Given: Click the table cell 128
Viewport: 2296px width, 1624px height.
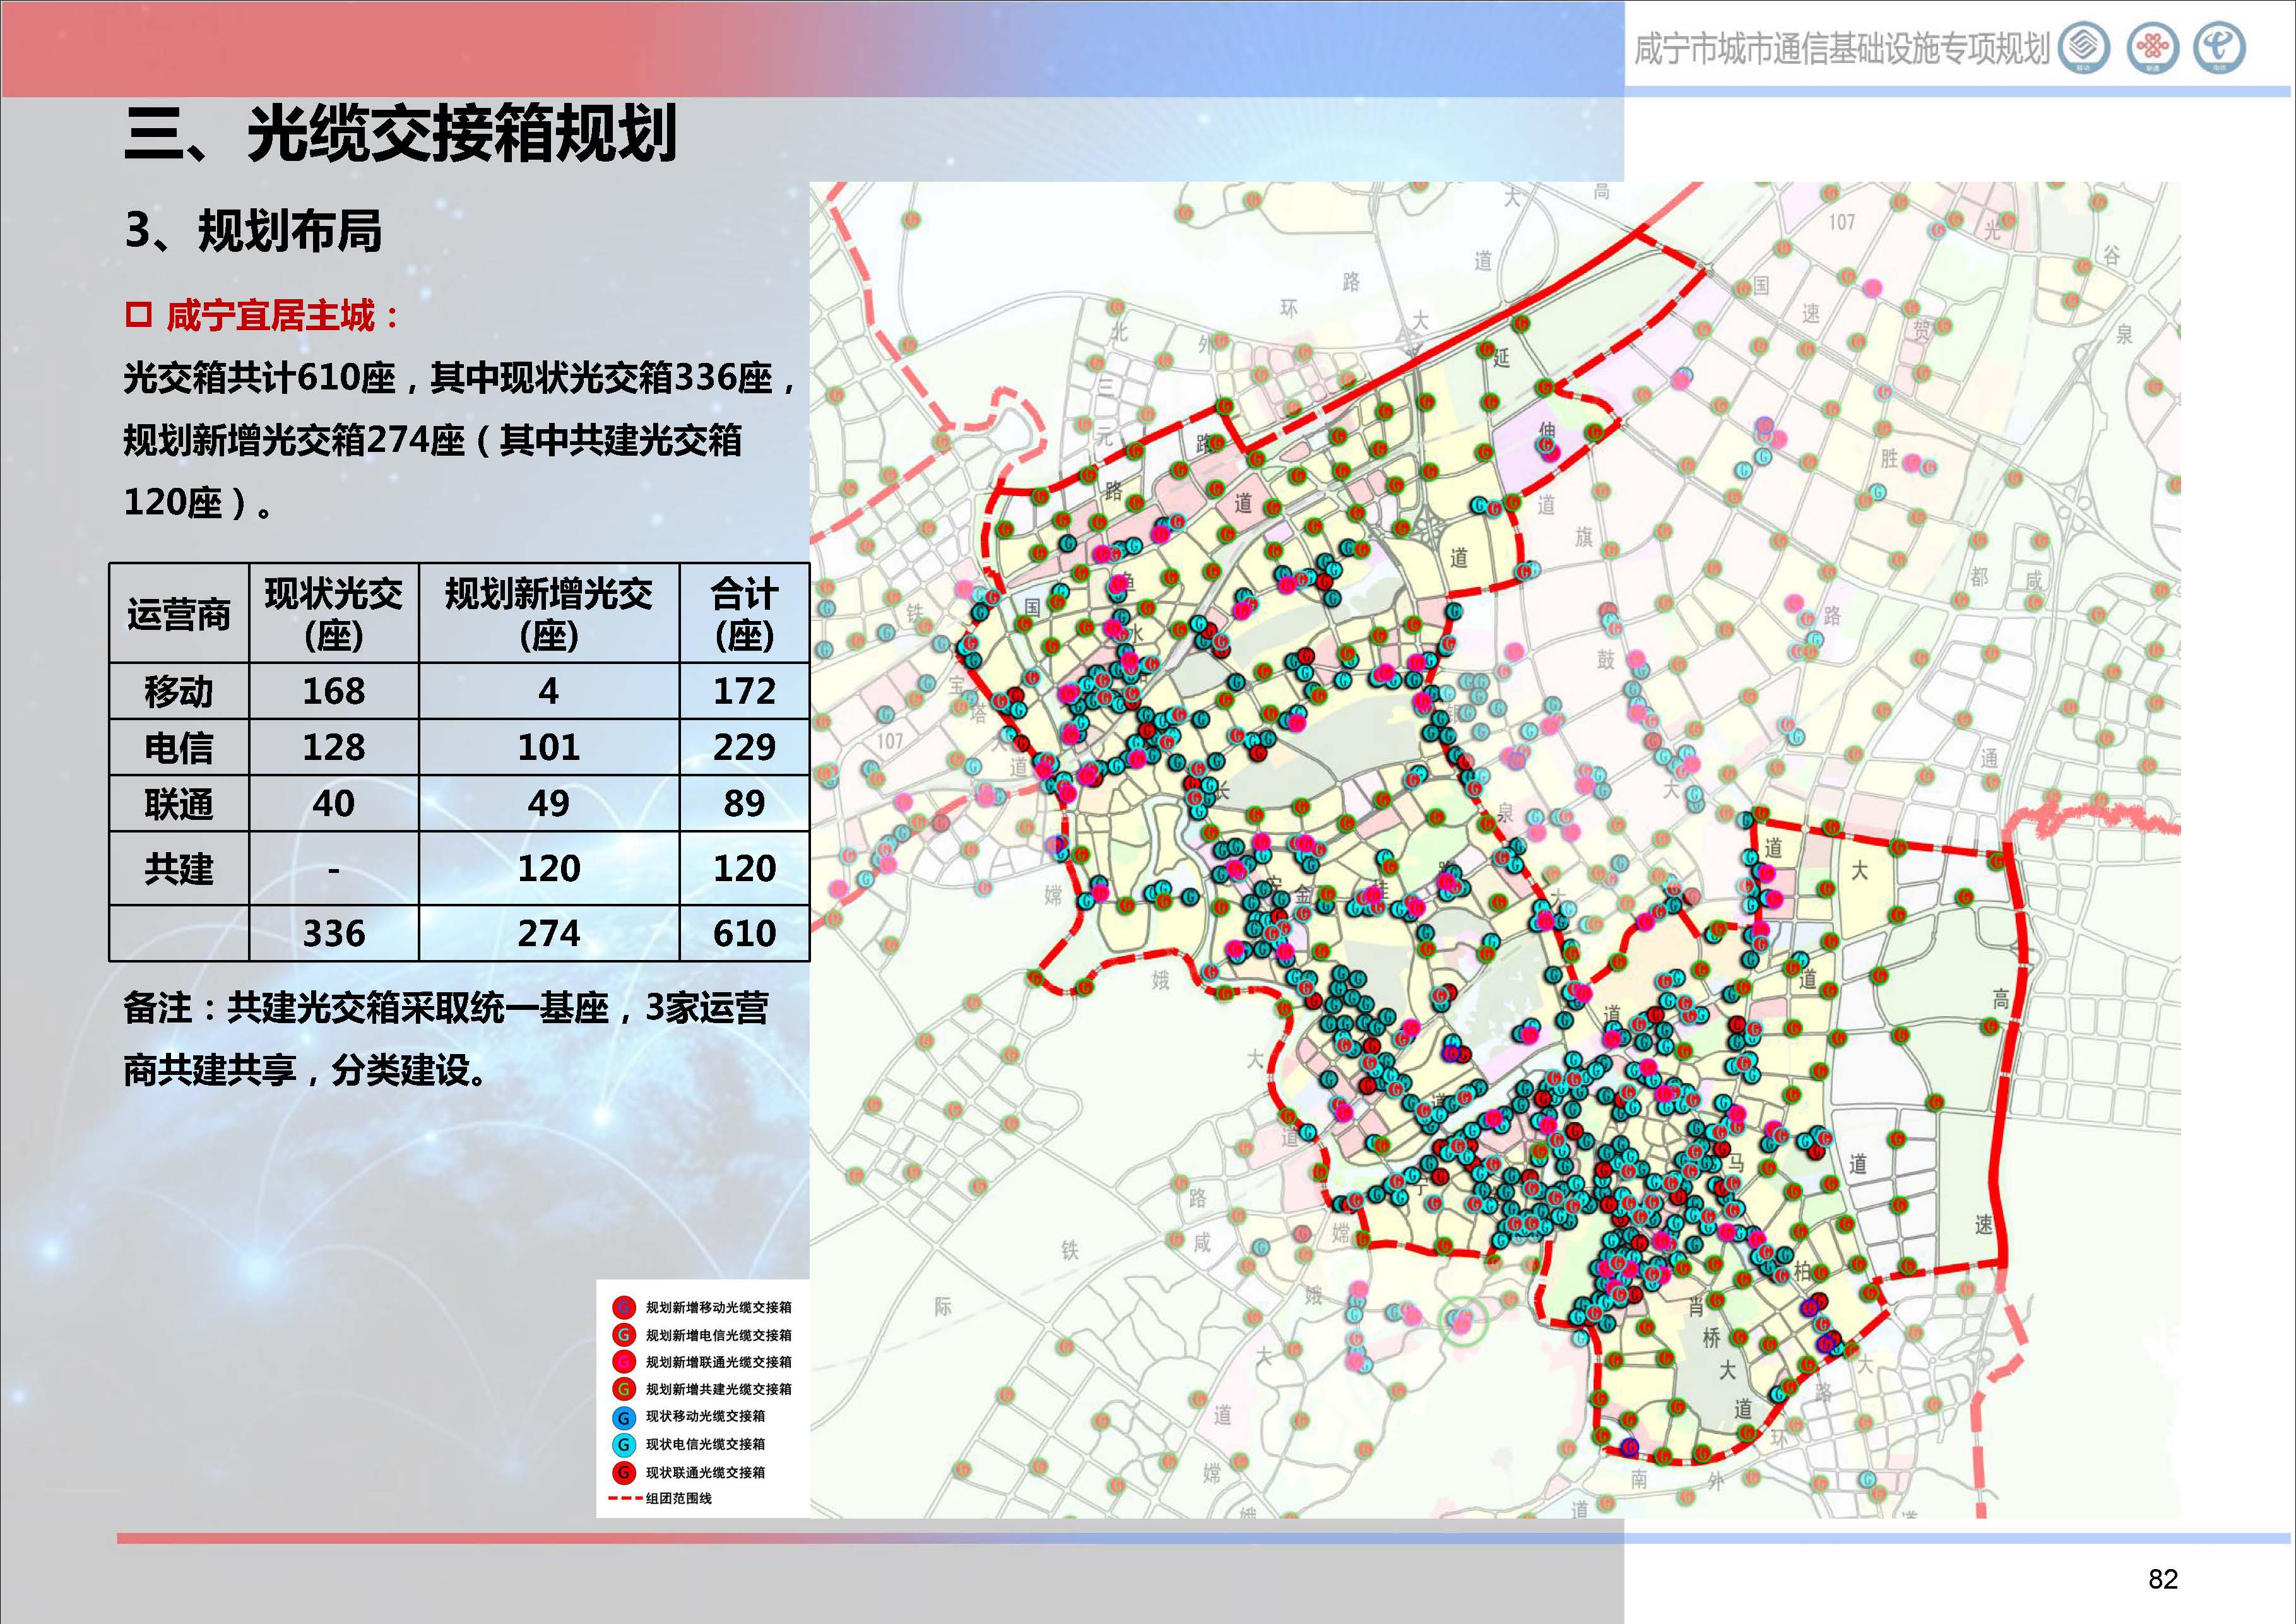Looking at the screenshot, I should 334,747.
